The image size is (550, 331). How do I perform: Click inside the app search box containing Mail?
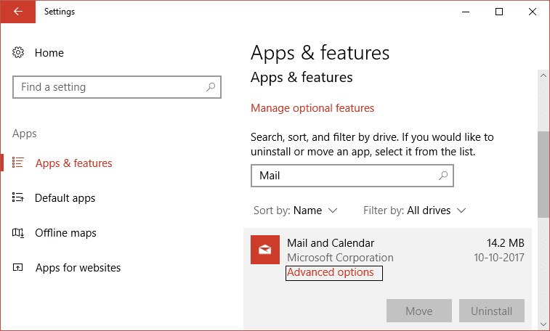tap(341, 176)
